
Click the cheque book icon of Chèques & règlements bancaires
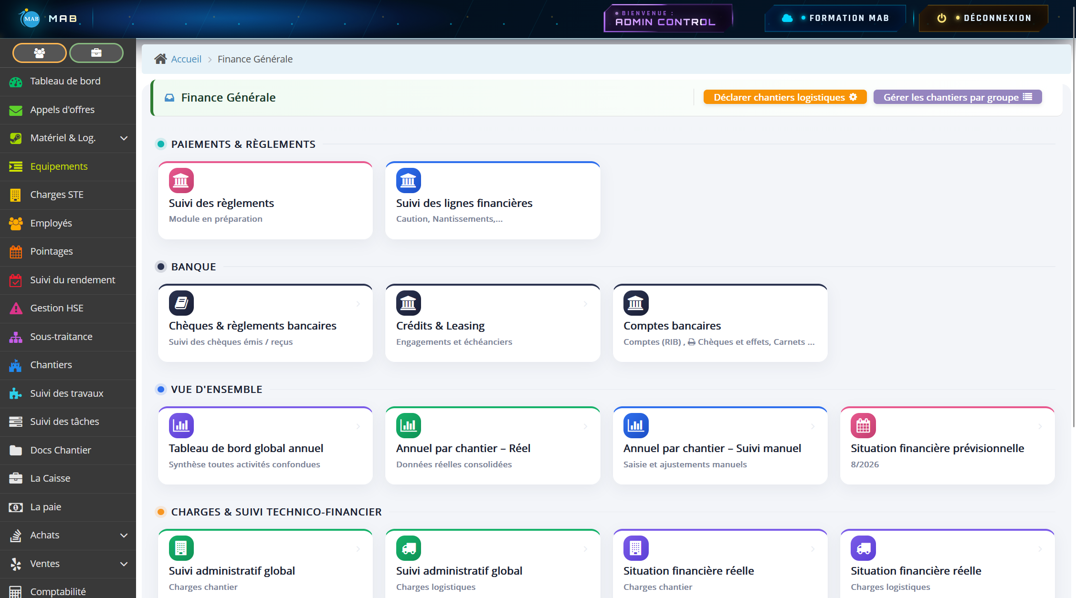tap(181, 303)
